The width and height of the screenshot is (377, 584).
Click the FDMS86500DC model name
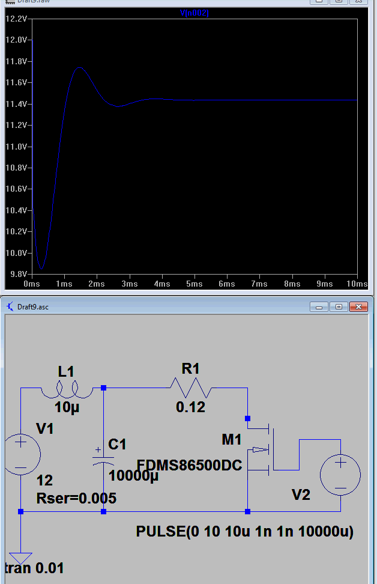[190, 465]
